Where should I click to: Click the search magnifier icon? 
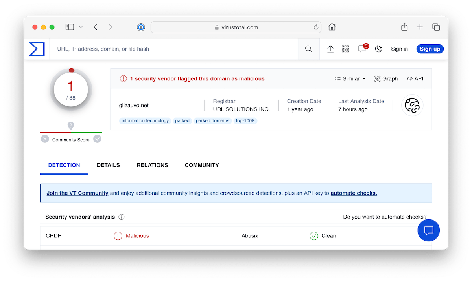309,49
